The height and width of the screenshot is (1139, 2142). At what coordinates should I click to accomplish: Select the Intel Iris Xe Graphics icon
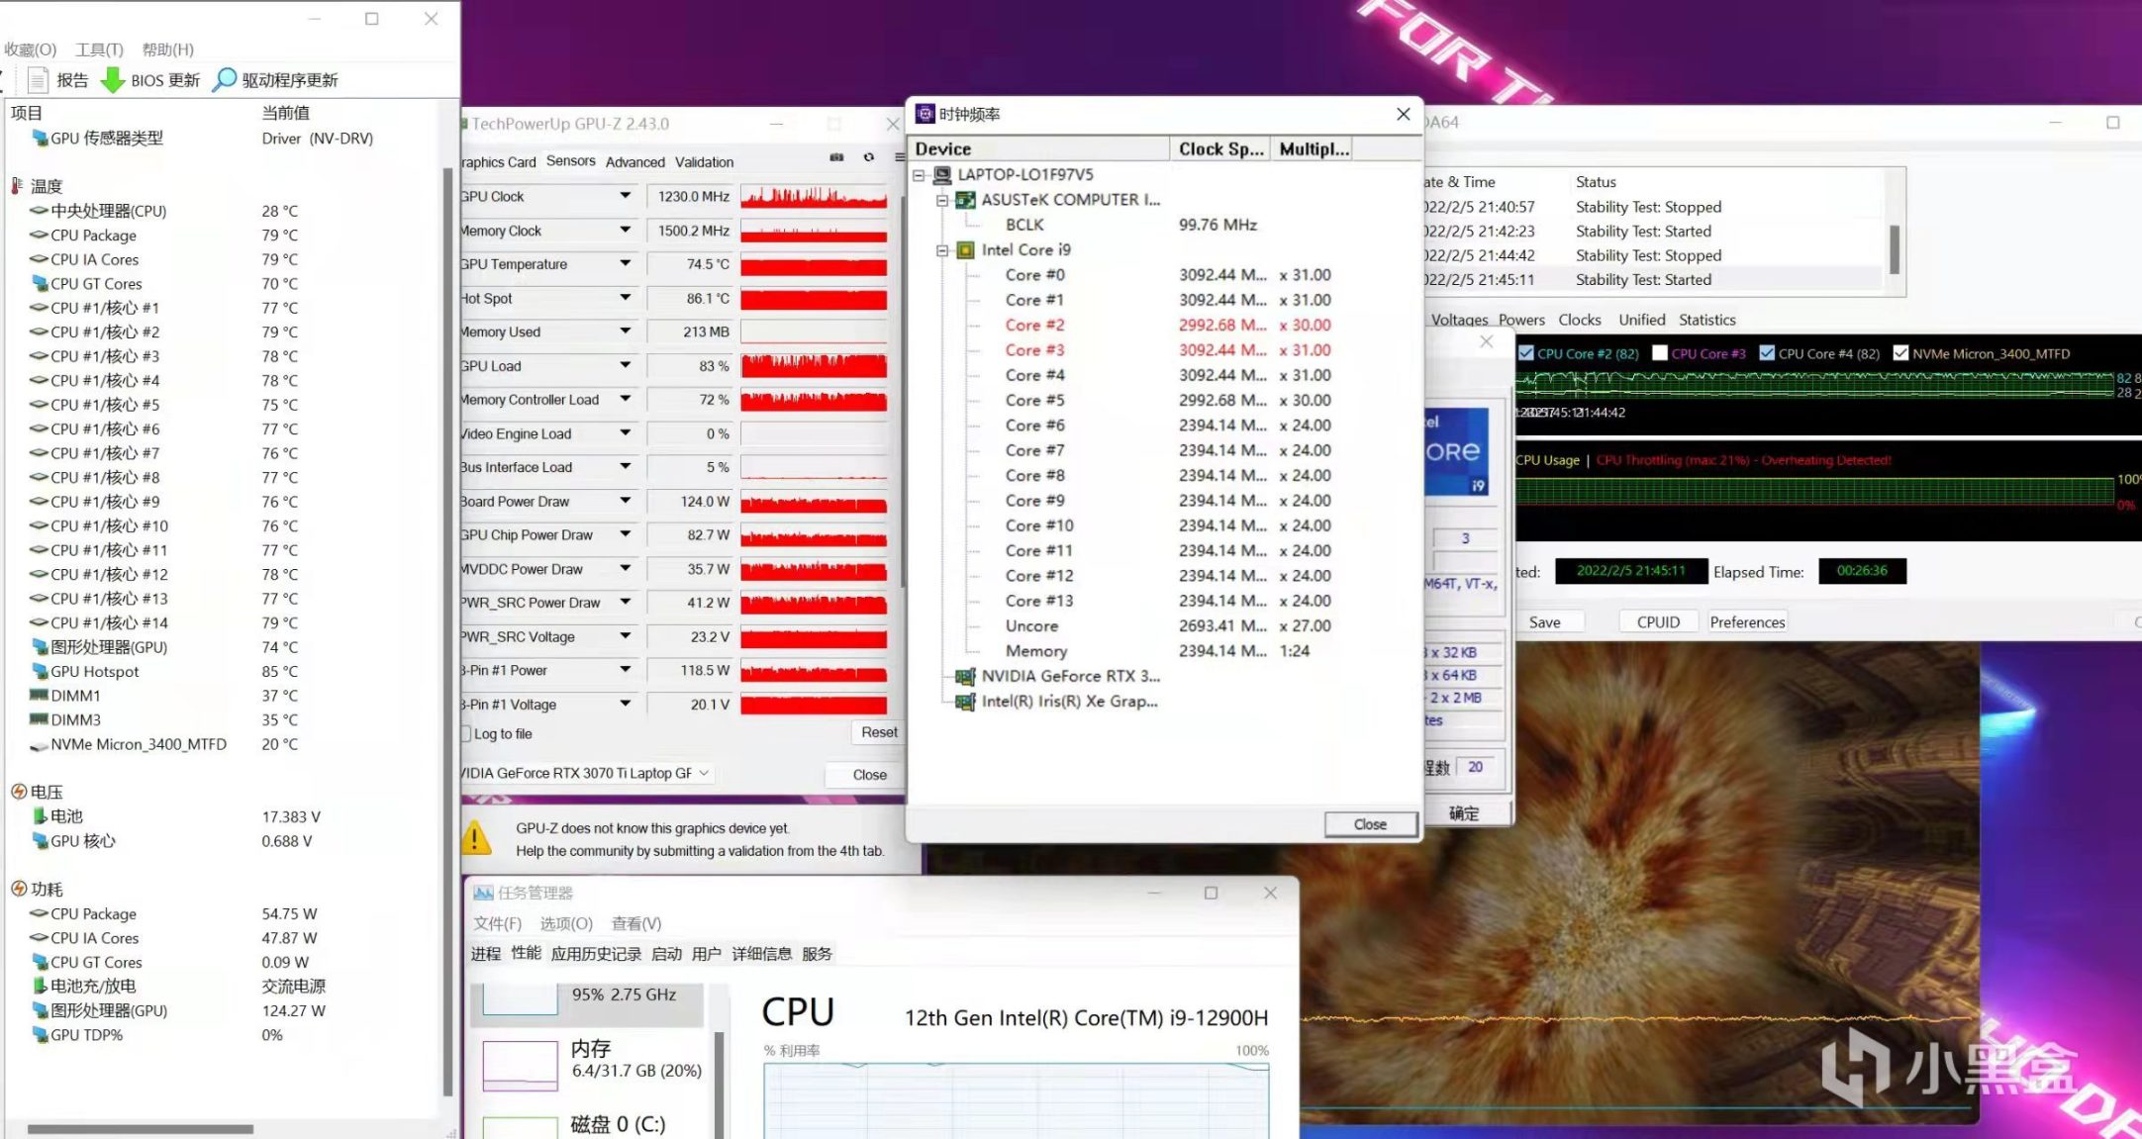[964, 702]
